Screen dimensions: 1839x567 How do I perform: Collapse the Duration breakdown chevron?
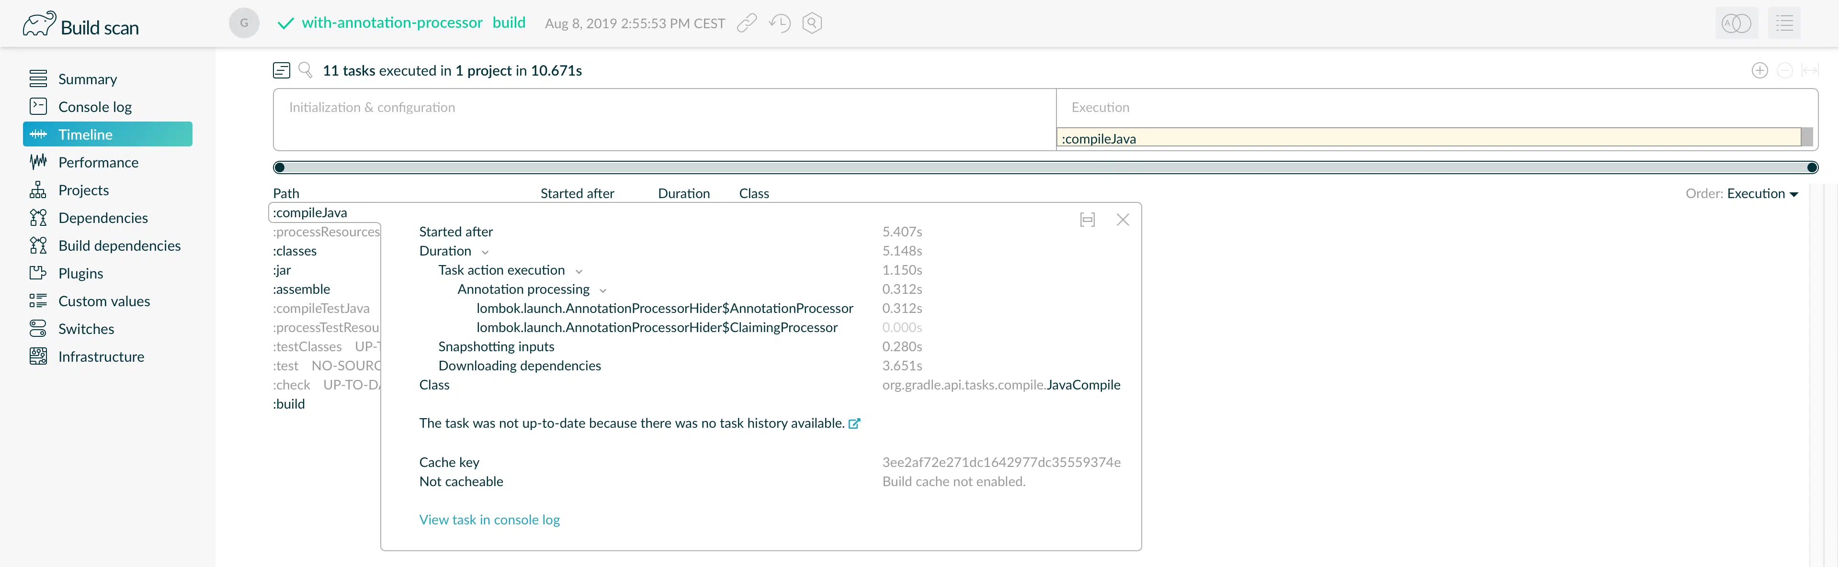pyautogui.click(x=486, y=252)
